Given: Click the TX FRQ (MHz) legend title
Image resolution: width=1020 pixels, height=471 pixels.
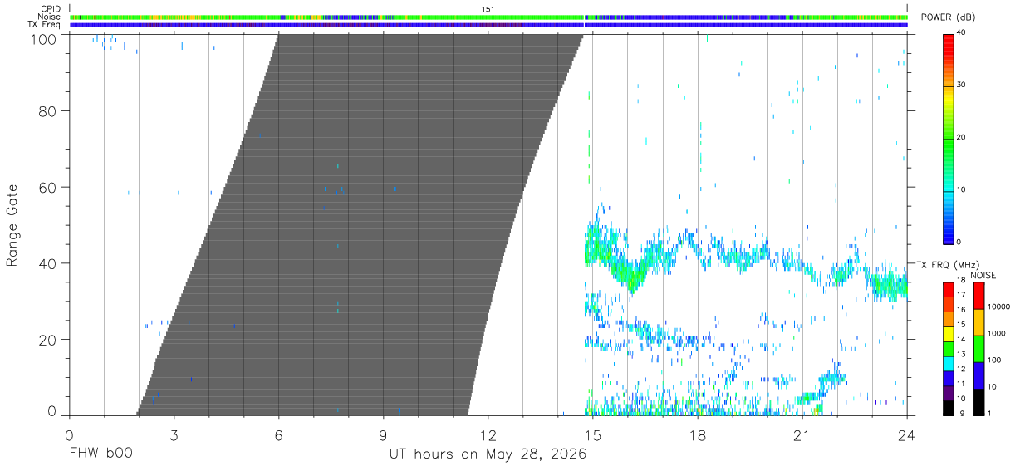Looking at the screenshot, I should 946,265.
